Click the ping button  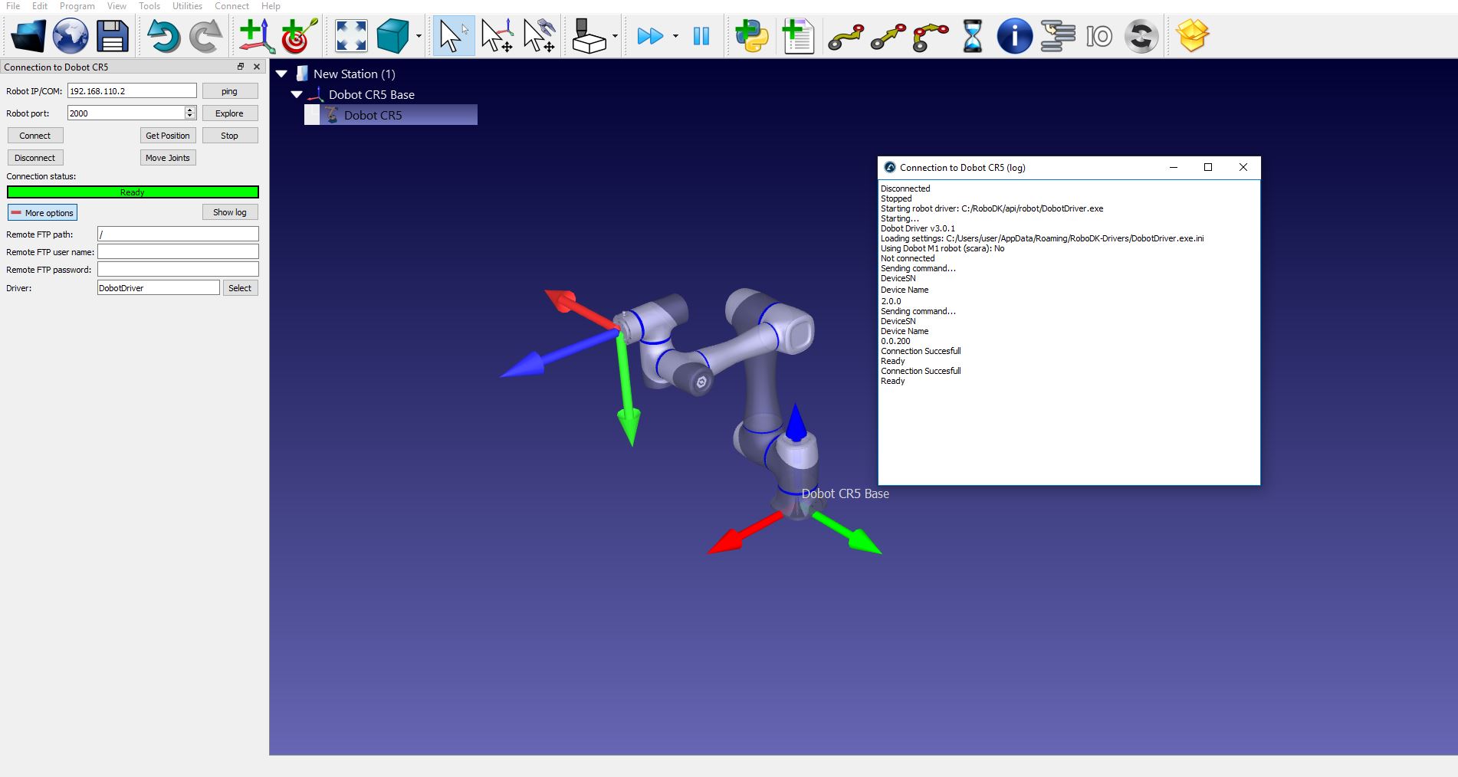pyautogui.click(x=229, y=91)
